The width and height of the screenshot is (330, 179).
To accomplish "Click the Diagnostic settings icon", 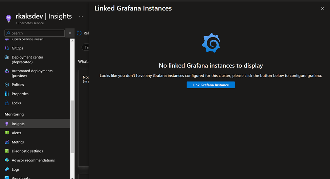I will 7,151.
